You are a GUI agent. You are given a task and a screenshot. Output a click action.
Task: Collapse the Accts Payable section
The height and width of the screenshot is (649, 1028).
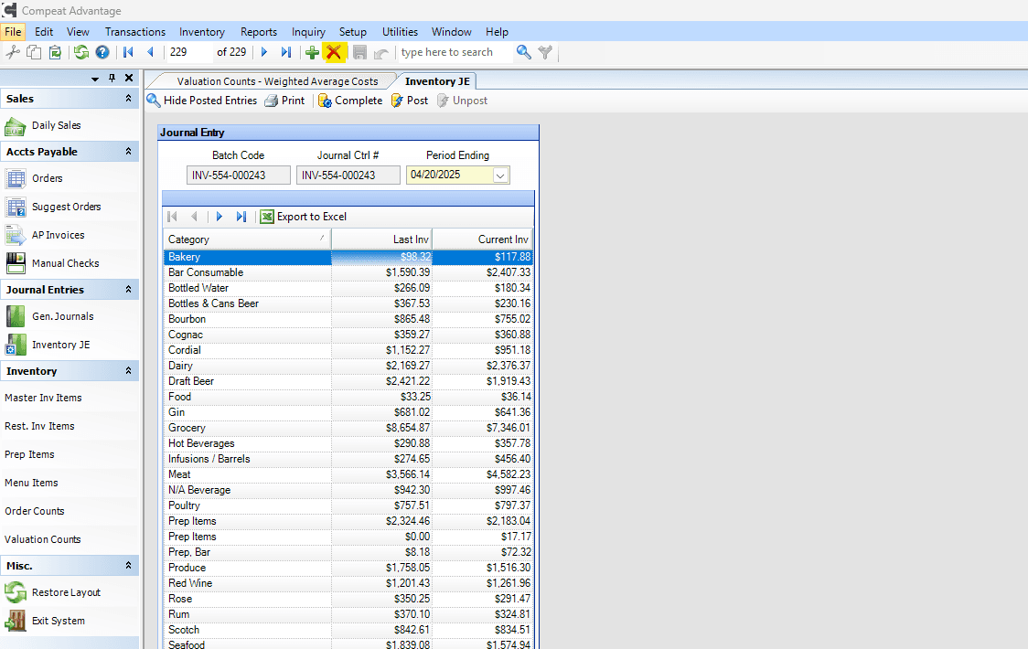pyautogui.click(x=128, y=152)
